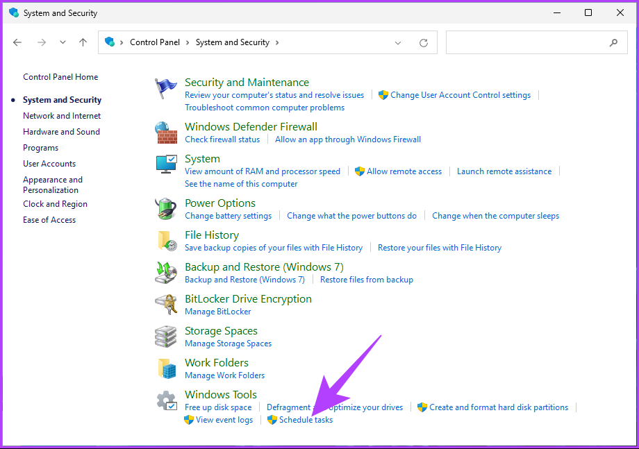
Task: Open See the name of this computer
Action: coord(241,184)
